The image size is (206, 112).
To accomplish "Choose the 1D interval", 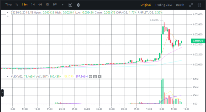I will (x=47, y=5).
